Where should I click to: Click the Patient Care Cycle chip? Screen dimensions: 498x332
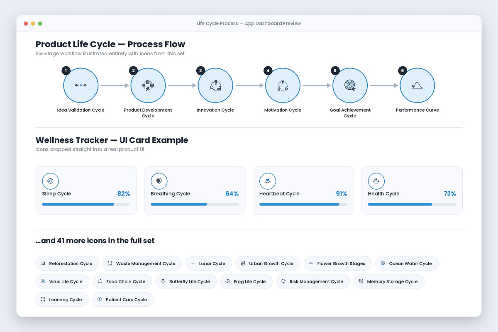[123, 300]
